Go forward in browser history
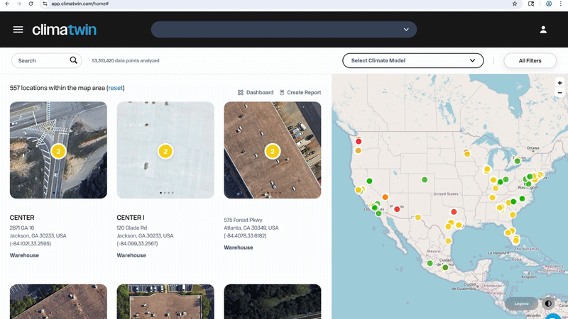Screen dimensions: 568x319 [x=19, y=4]
